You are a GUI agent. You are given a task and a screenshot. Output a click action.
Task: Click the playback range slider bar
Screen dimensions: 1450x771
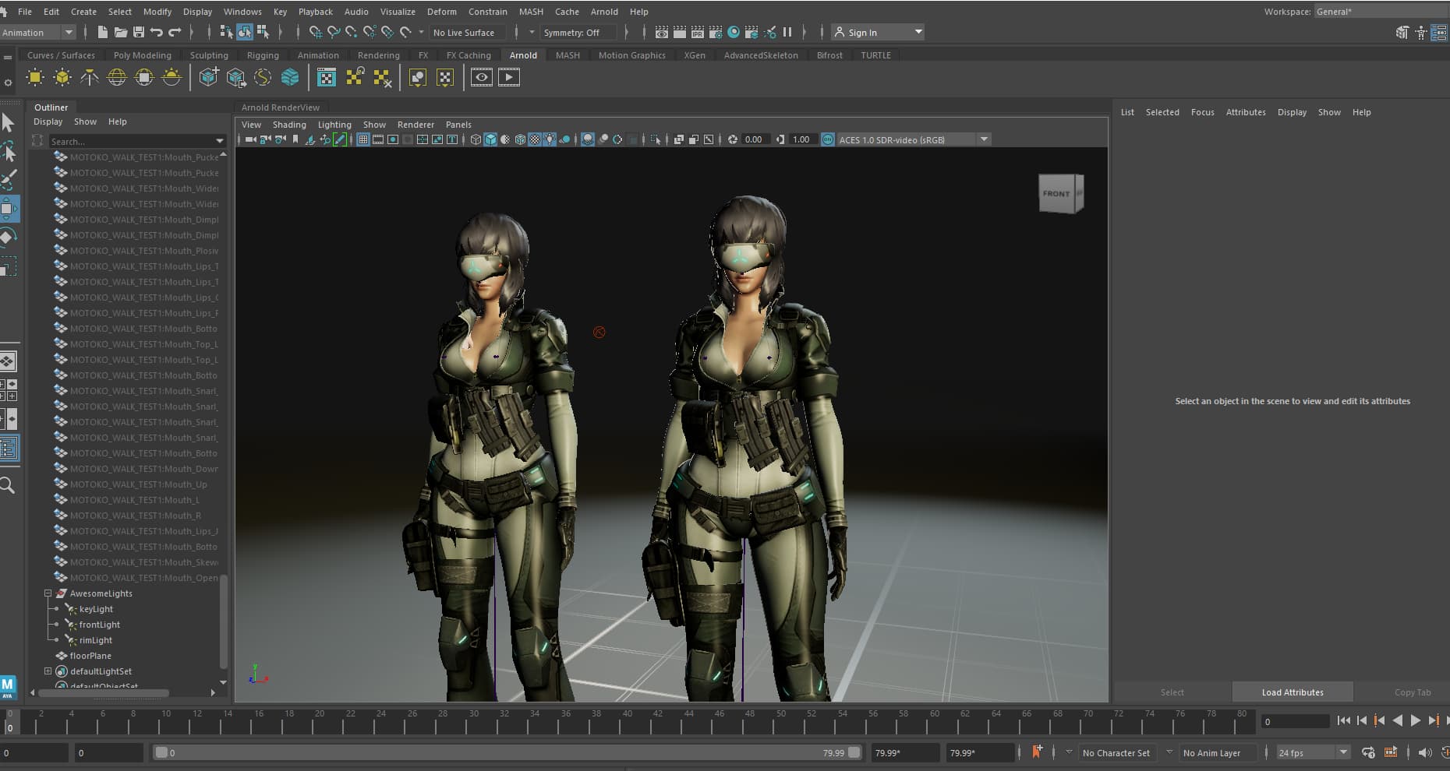[507, 752]
